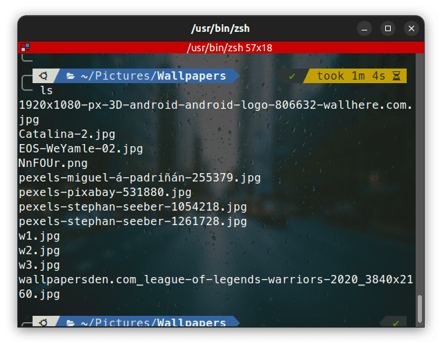Click the Catalina-2.jpg filename
This screenshot has width=442, height=347.
[x=67, y=134]
